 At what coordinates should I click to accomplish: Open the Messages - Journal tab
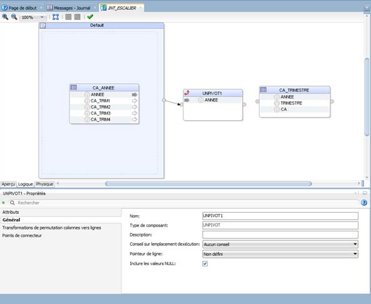click(x=69, y=8)
